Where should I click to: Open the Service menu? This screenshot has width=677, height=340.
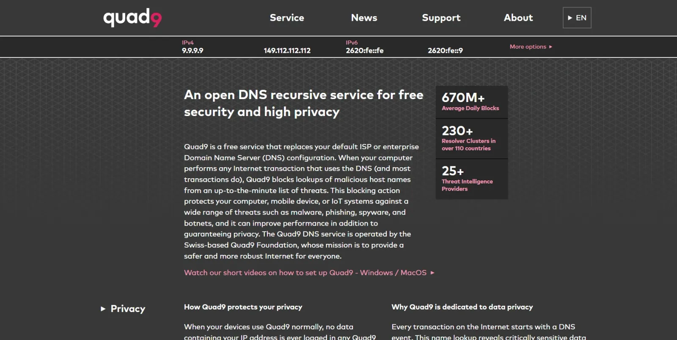point(287,18)
